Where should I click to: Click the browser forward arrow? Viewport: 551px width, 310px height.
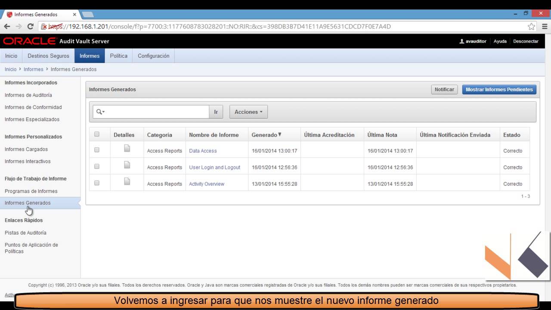click(x=19, y=26)
